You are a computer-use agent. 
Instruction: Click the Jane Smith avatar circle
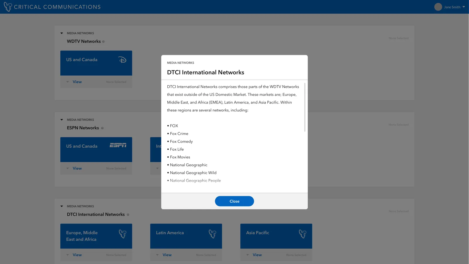438,7
